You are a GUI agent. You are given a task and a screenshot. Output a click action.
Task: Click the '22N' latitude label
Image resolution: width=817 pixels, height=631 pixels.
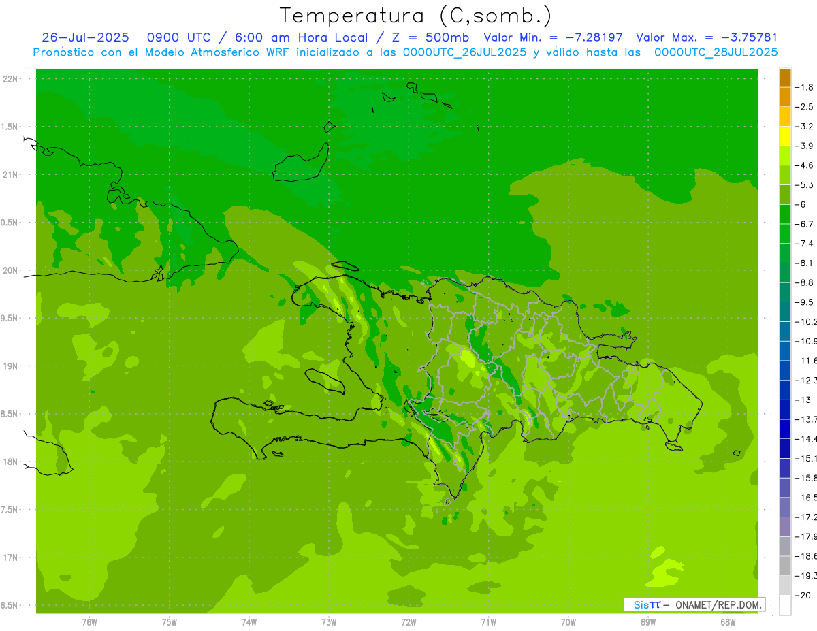tap(11, 79)
